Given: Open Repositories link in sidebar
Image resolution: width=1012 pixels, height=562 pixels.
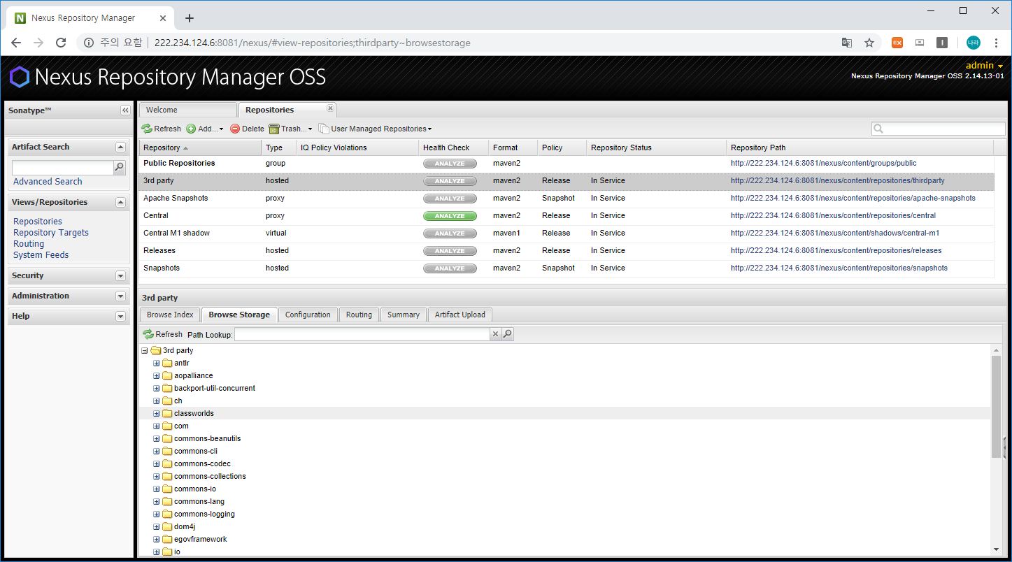Looking at the screenshot, I should pos(38,222).
